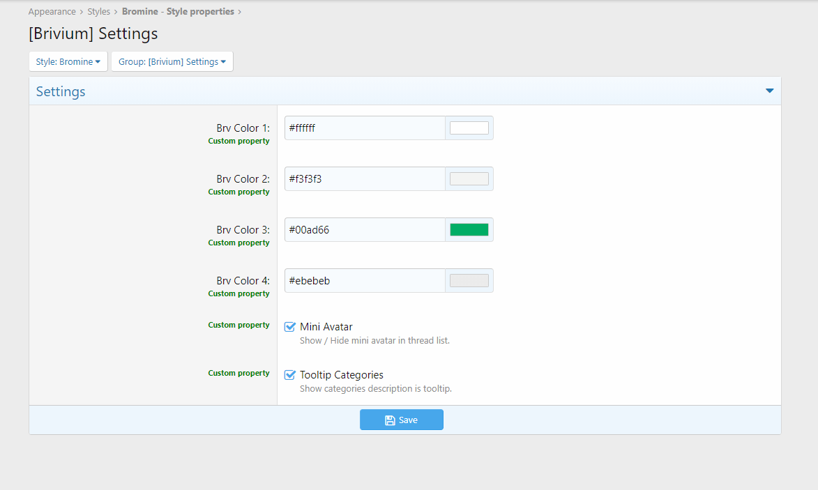
Task: Click the Settings section heading text
Action: point(61,92)
